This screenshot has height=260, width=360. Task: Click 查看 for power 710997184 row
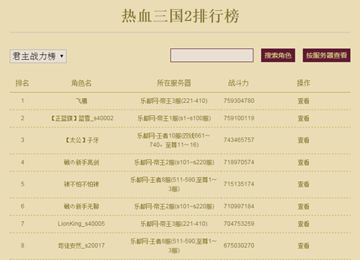click(x=303, y=207)
